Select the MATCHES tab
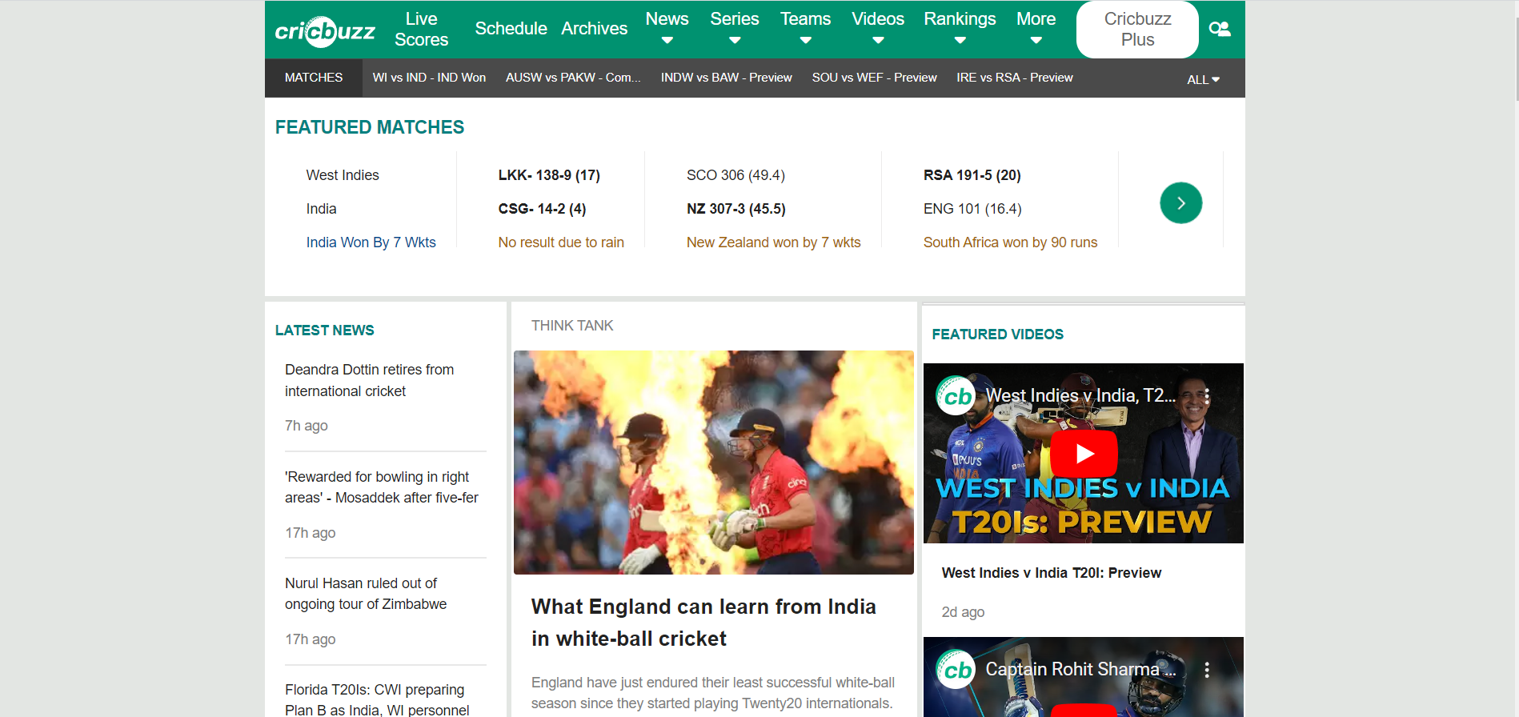 click(314, 78)
